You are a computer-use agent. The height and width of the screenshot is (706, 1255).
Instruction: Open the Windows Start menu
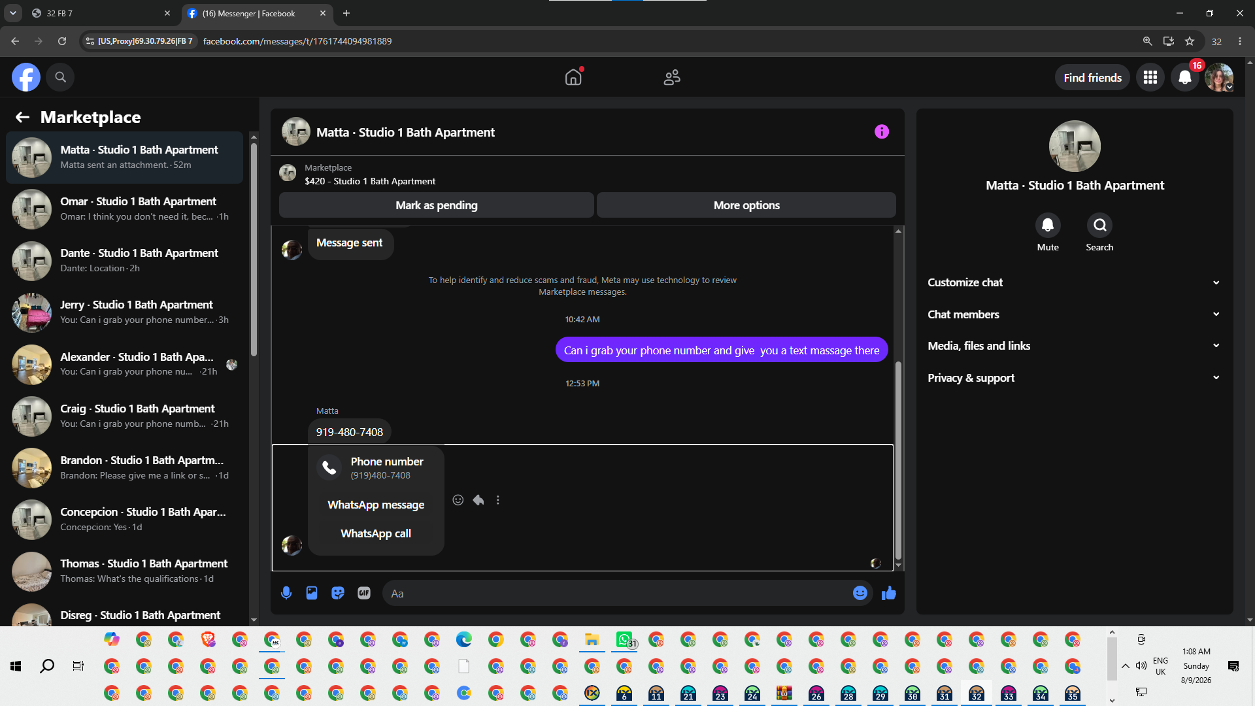16,666
